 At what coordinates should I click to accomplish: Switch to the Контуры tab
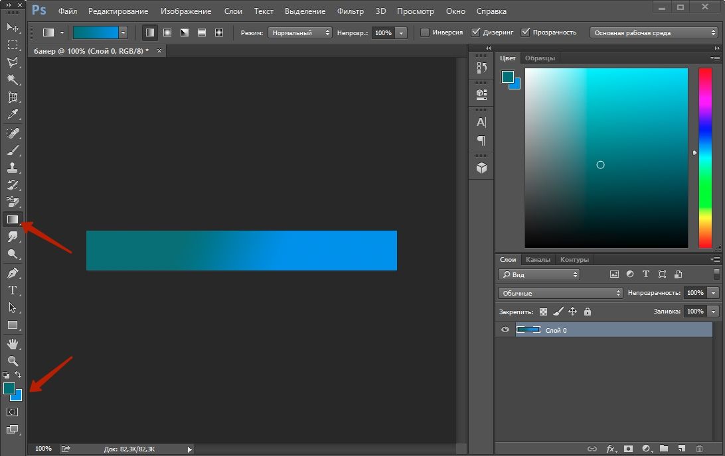[x=574, y=259]
